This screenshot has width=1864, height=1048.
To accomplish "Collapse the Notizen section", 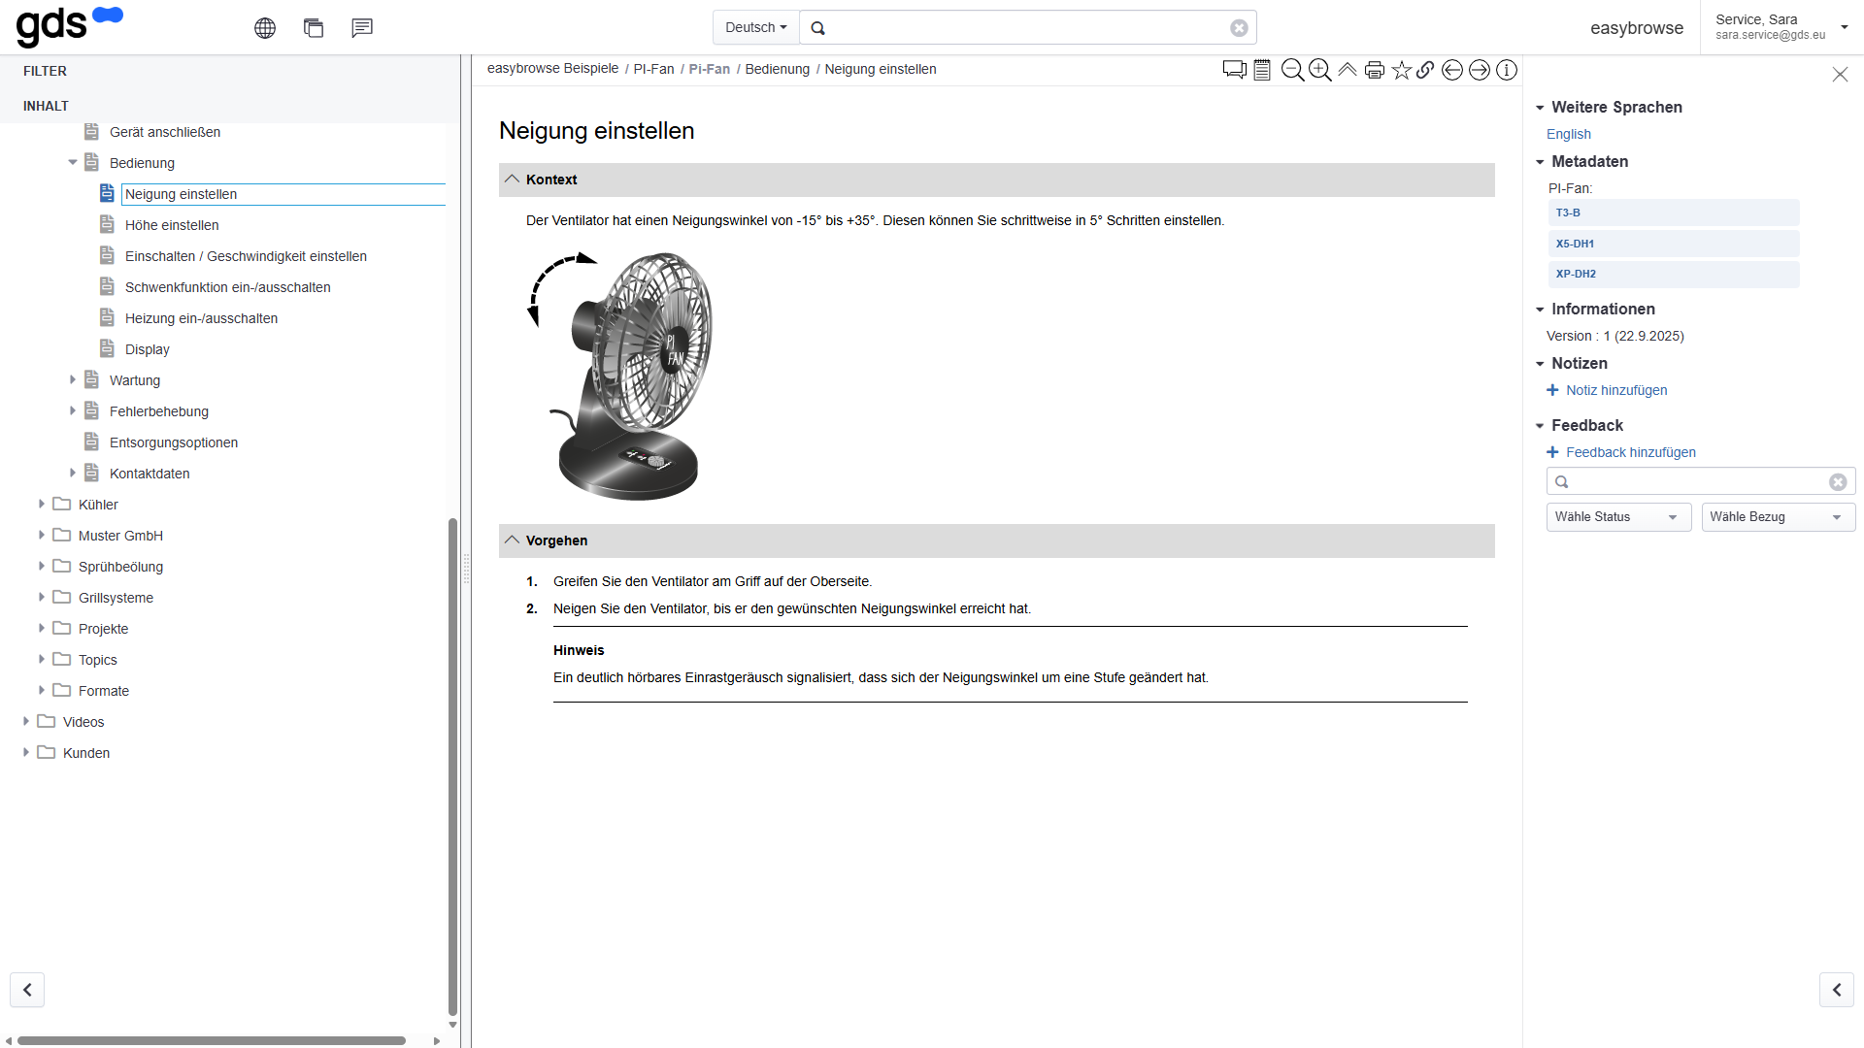I will [x=1540, y=364].
